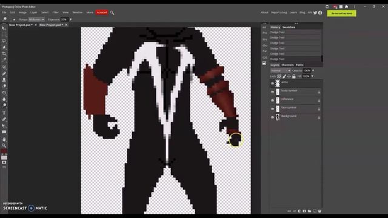Click the light background color swatch
The width and height of the screenshot is (388, 218).
click(4, 157)
